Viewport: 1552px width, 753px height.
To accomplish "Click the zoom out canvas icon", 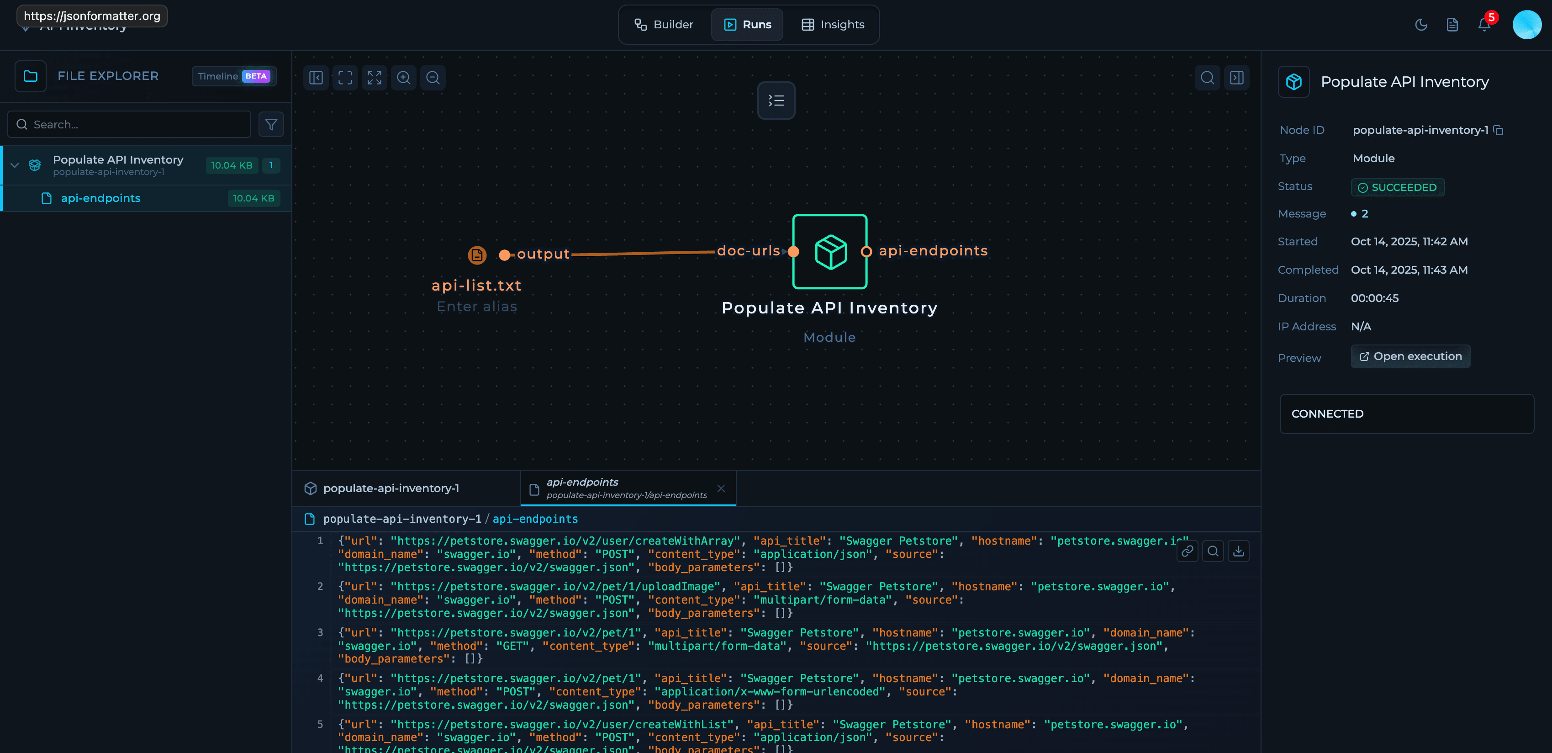I will (x=433, y=77).
